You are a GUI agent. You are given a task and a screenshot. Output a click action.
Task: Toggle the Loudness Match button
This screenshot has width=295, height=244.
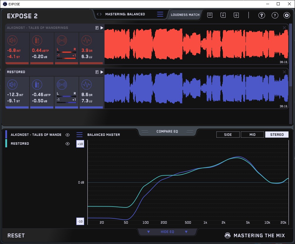click(x=185, y=14)
